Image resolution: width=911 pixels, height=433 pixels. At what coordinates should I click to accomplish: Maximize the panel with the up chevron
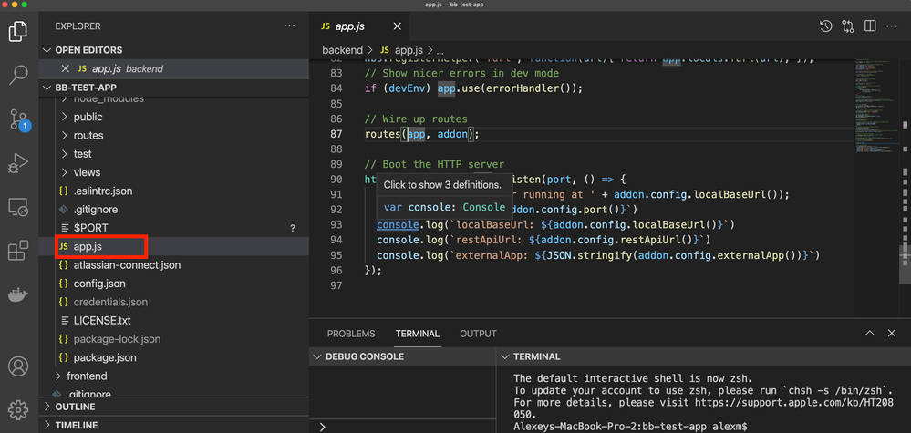(x=870, y=334)
